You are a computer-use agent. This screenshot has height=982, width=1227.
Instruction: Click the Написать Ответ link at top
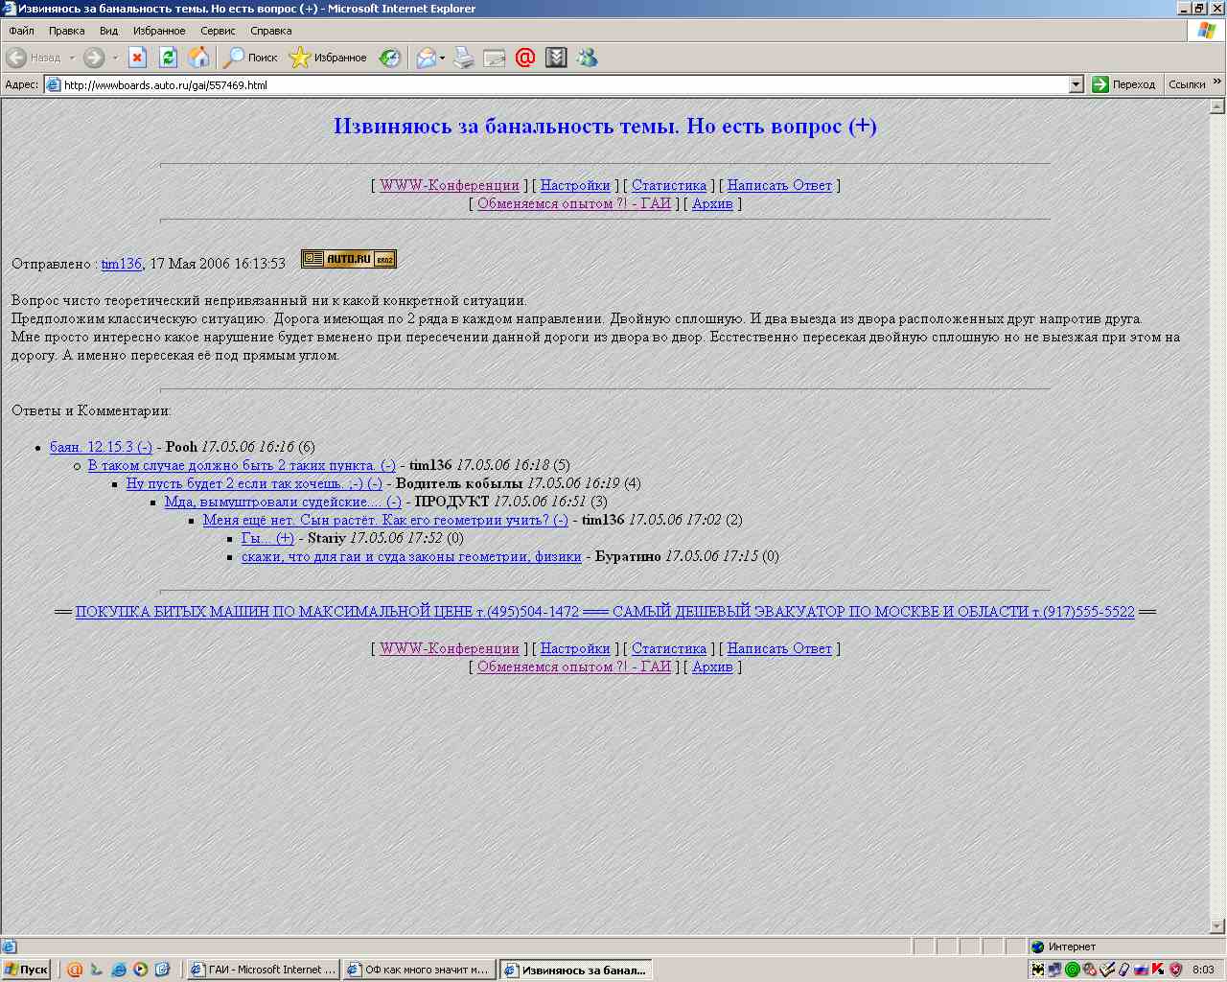[778, 185]
